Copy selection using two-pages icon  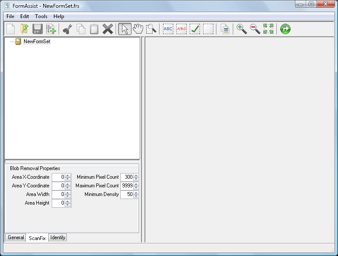point(81,29)
